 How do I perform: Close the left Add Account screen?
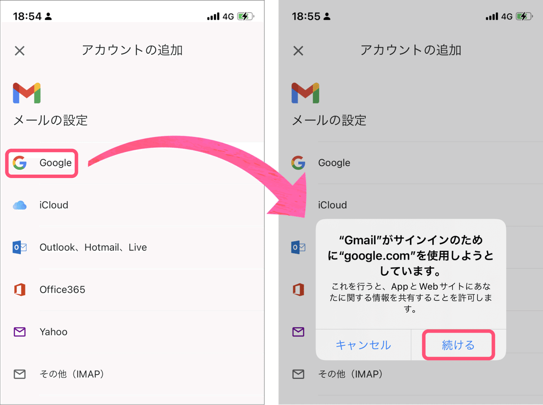pos(19,50)
